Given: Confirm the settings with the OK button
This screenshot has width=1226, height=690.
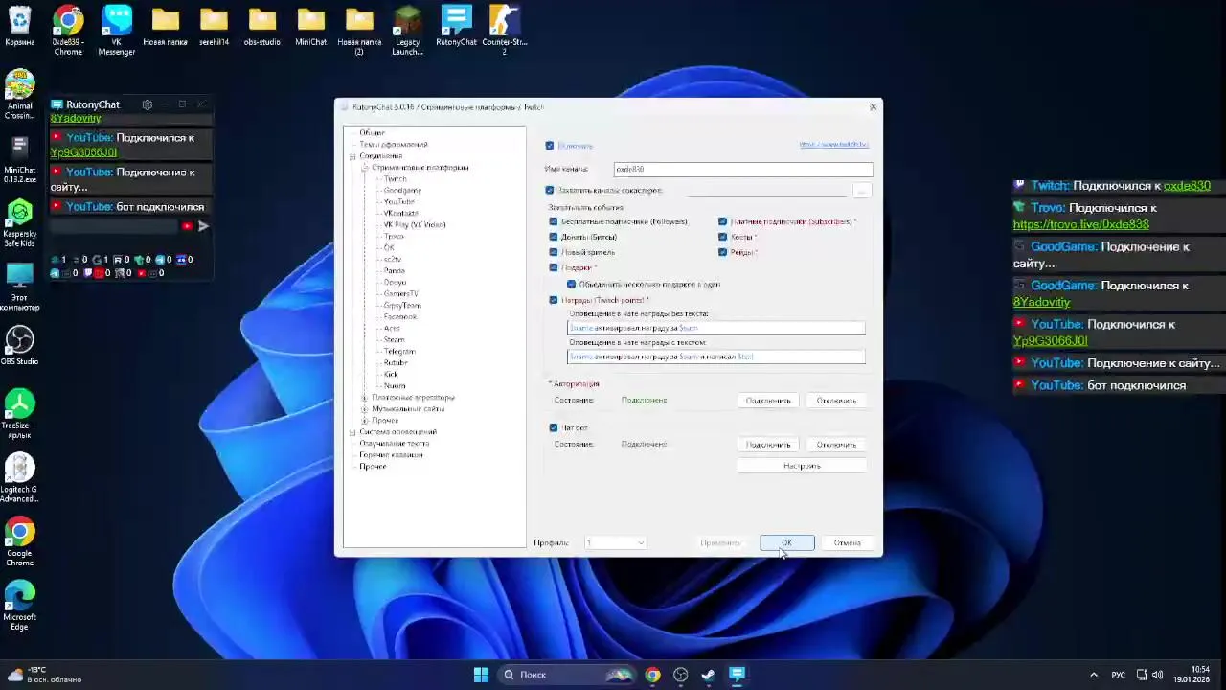Looking at the screenshot, I should click(x=786, y=543).
